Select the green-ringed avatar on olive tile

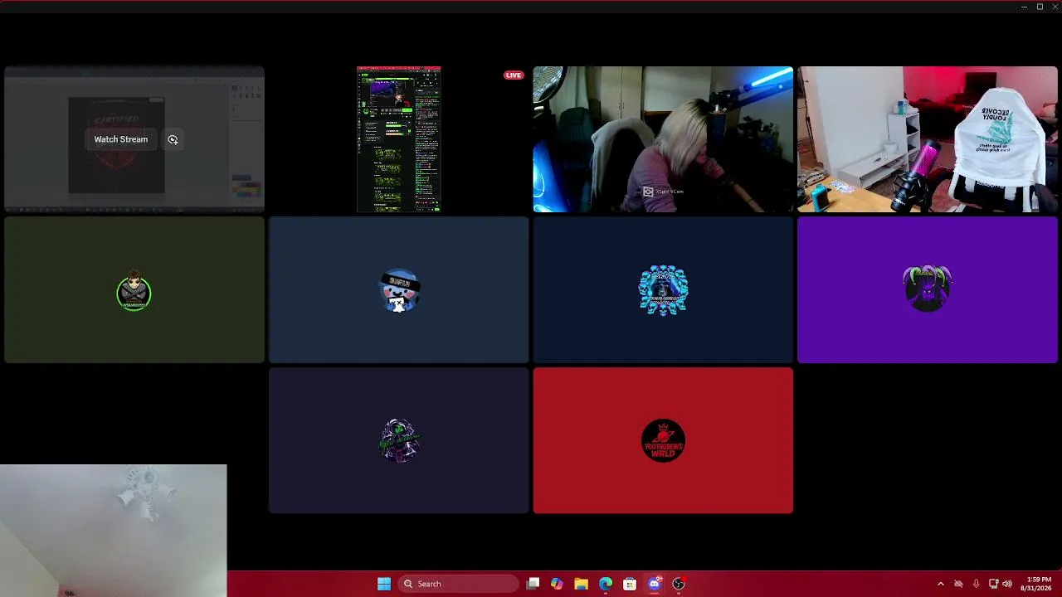[x=134, y=291]
